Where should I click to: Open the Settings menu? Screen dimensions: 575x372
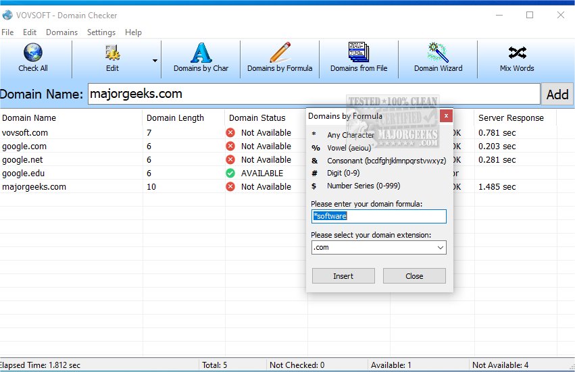point(101,32)
